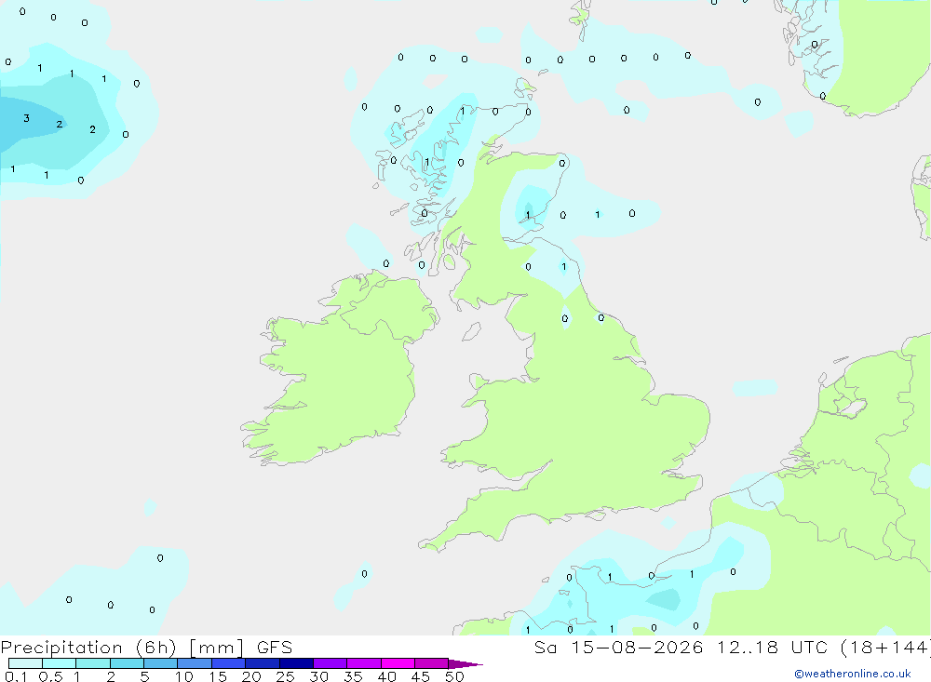Click the '3' precipitation value on map
931x682 pixels.
click(x=26, y=118)
